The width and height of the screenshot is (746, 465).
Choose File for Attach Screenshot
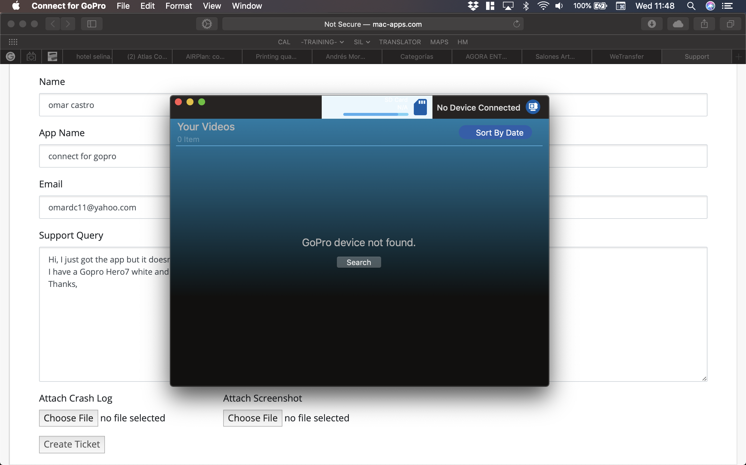click(252, 418)
